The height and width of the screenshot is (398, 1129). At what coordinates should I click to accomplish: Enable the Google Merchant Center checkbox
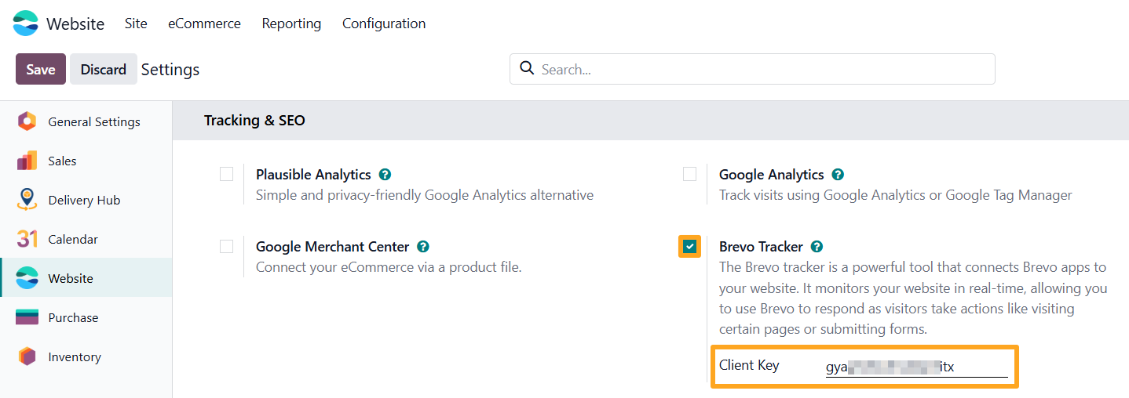coord(227,246)
